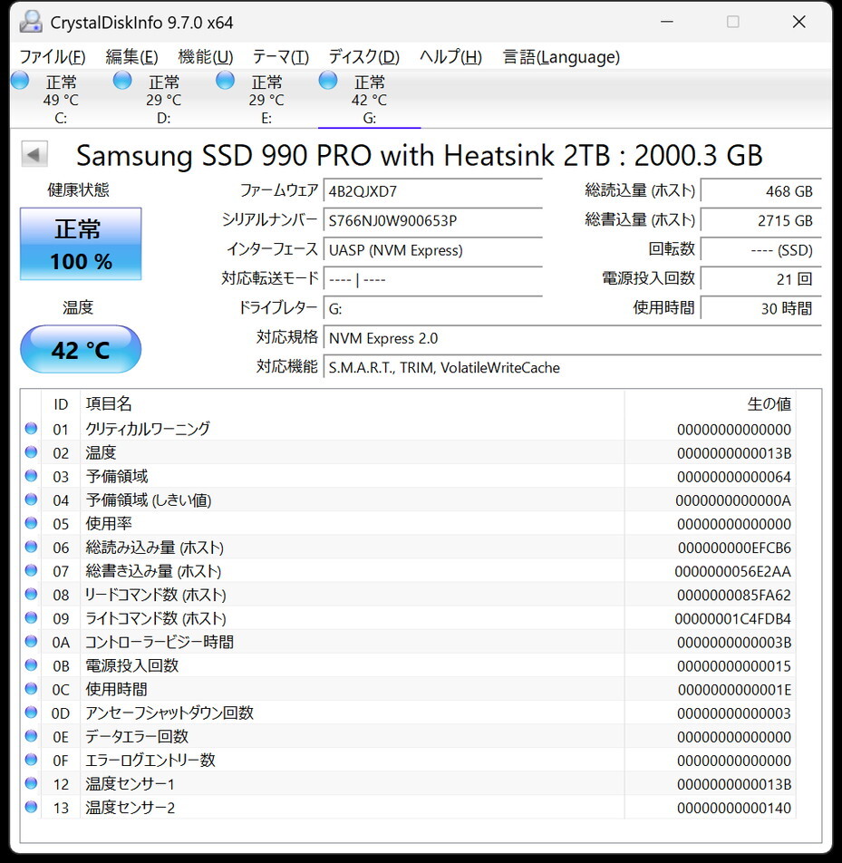
Task: Click the interface field UASP (NVM Express)
Action: click(x=433, y=250)
